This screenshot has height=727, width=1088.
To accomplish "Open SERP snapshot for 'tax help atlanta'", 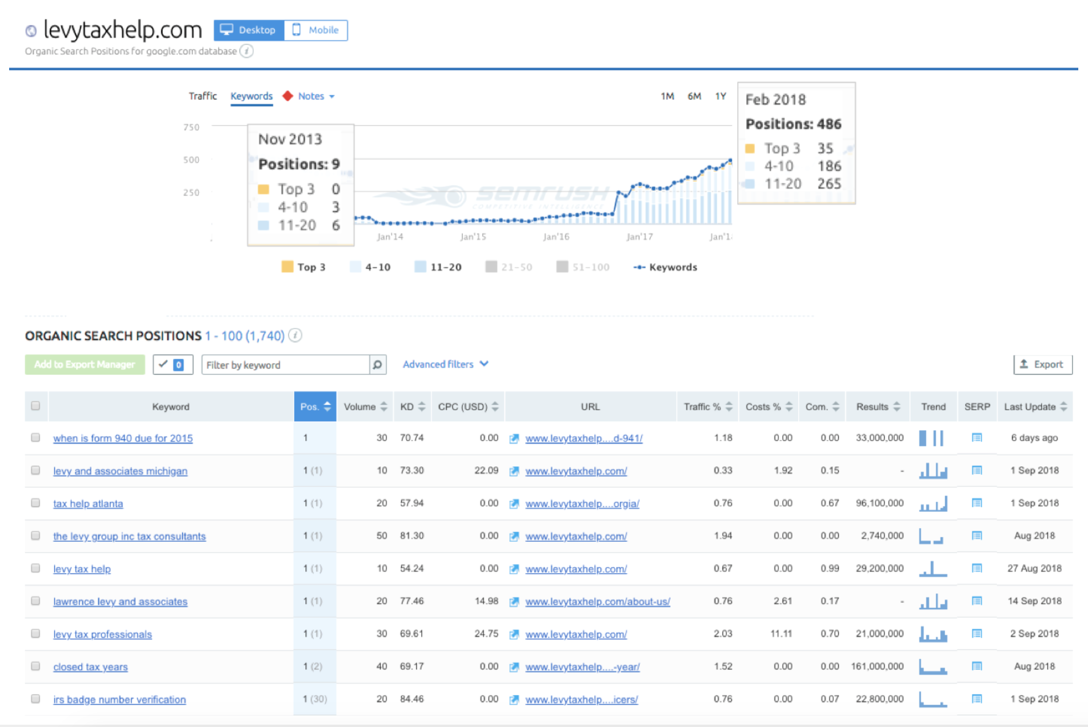I will click(x=977, y=503).
